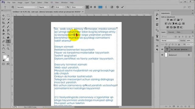Hide the Background layer visibility eye

tap(162, 55)
